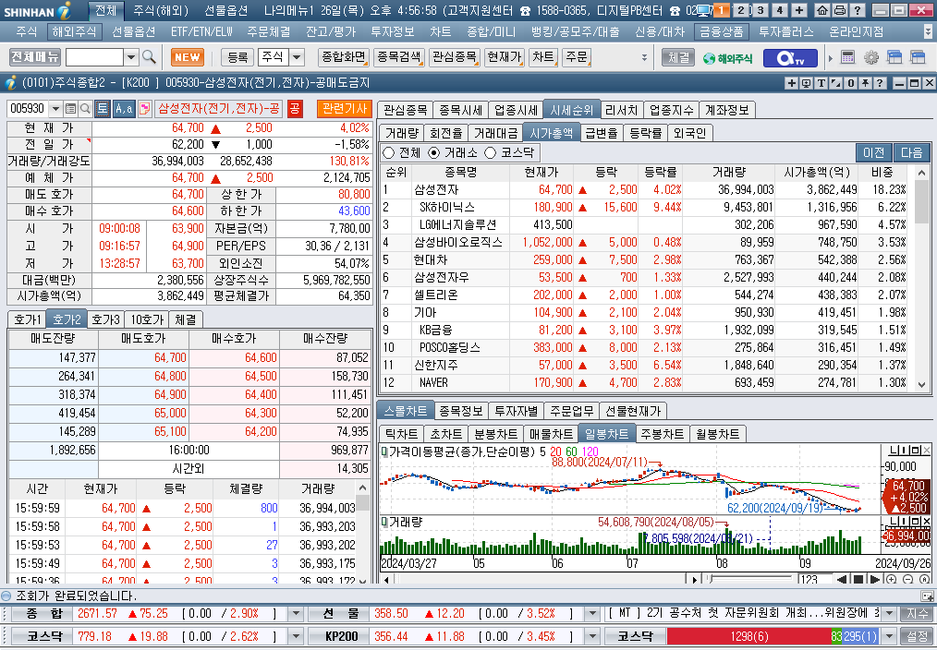
Task: Open 종합 index dropdown in bottom bar
Action: (295, 614)
